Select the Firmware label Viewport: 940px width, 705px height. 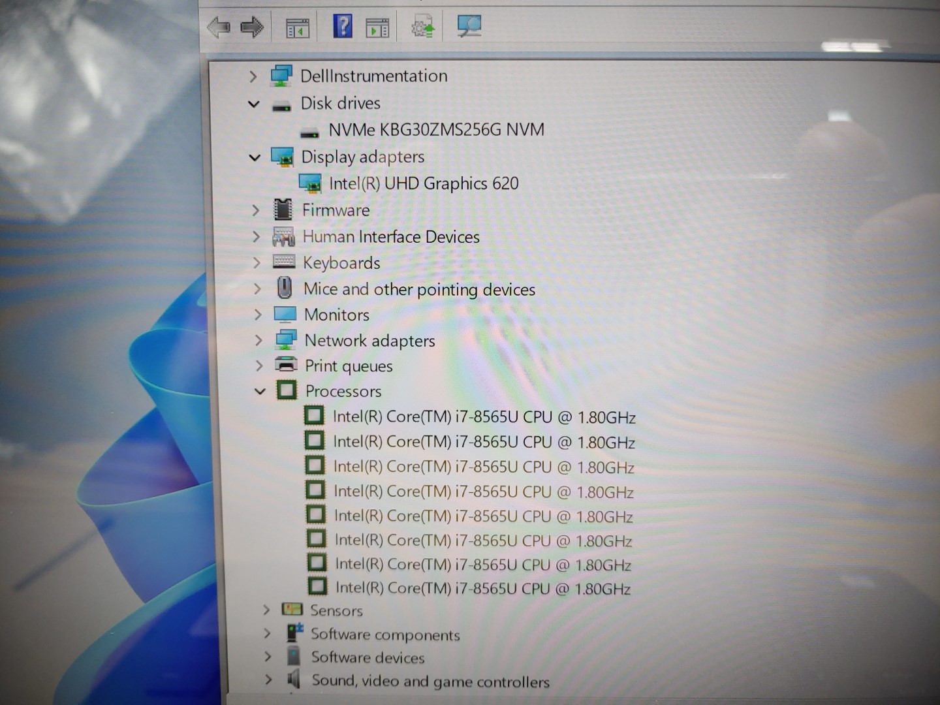coord(336,210)
